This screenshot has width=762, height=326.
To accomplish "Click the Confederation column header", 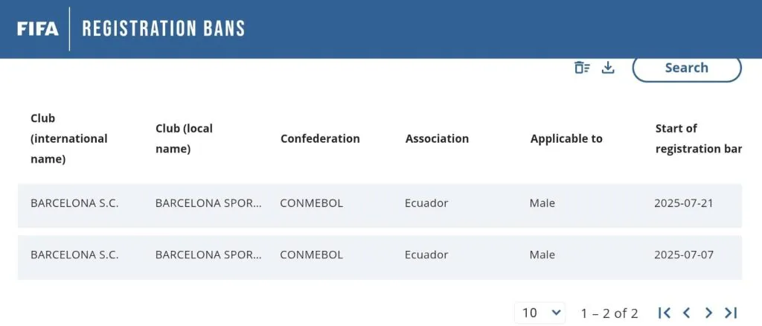I will point(320,138).
